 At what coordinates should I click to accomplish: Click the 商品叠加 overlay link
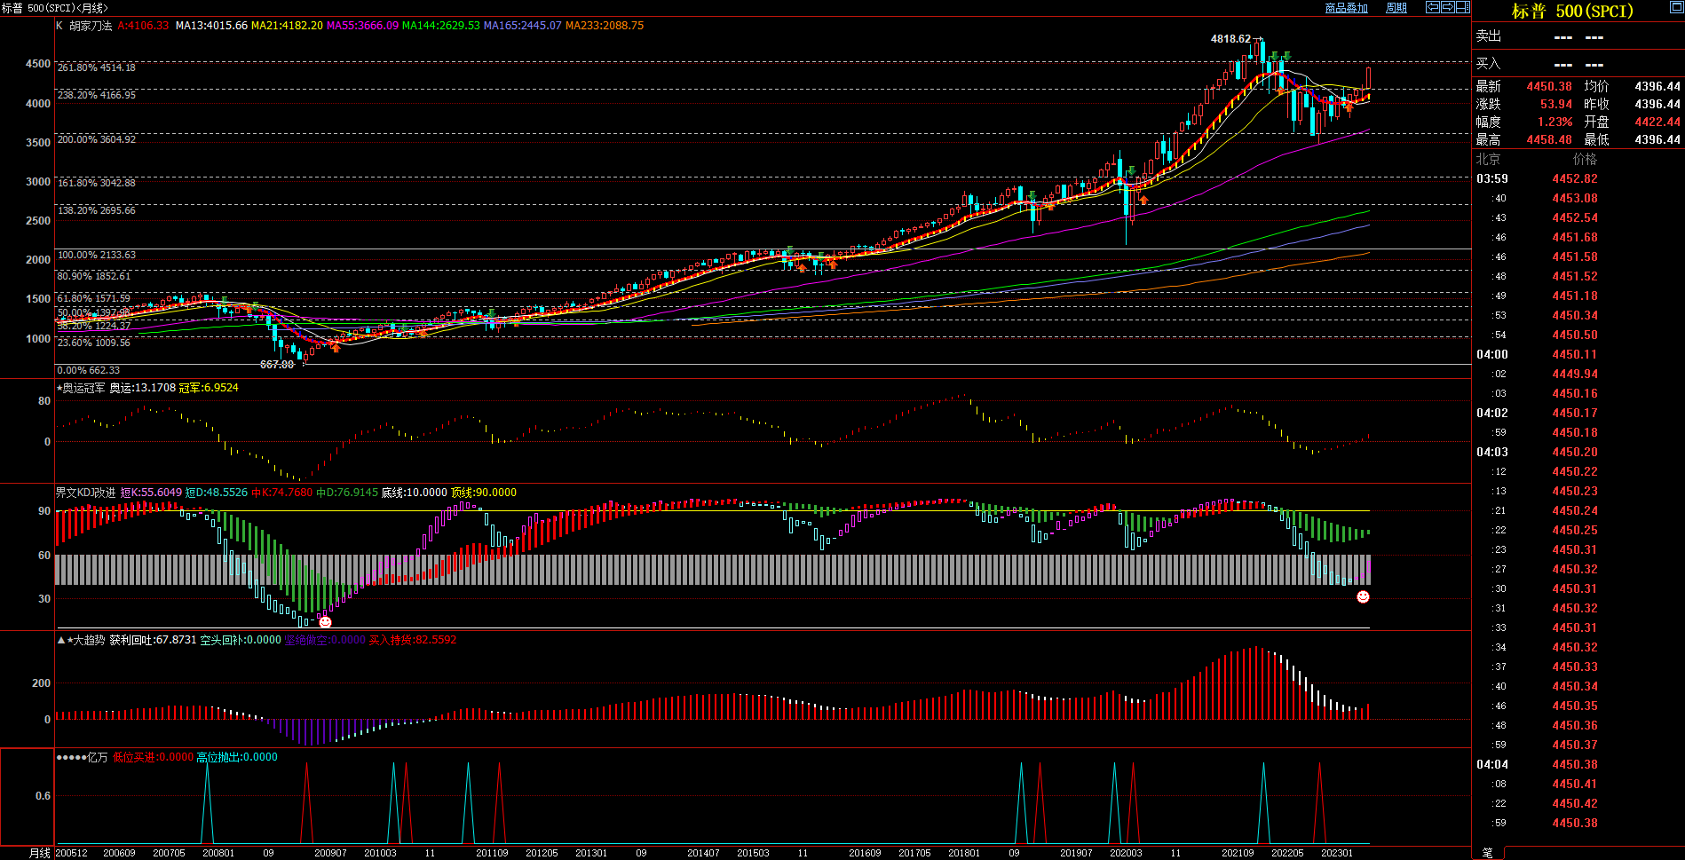coord(1346,8)
